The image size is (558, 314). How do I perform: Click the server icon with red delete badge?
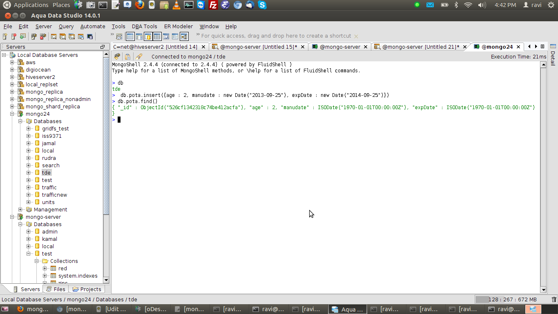(x=13, y=36)
